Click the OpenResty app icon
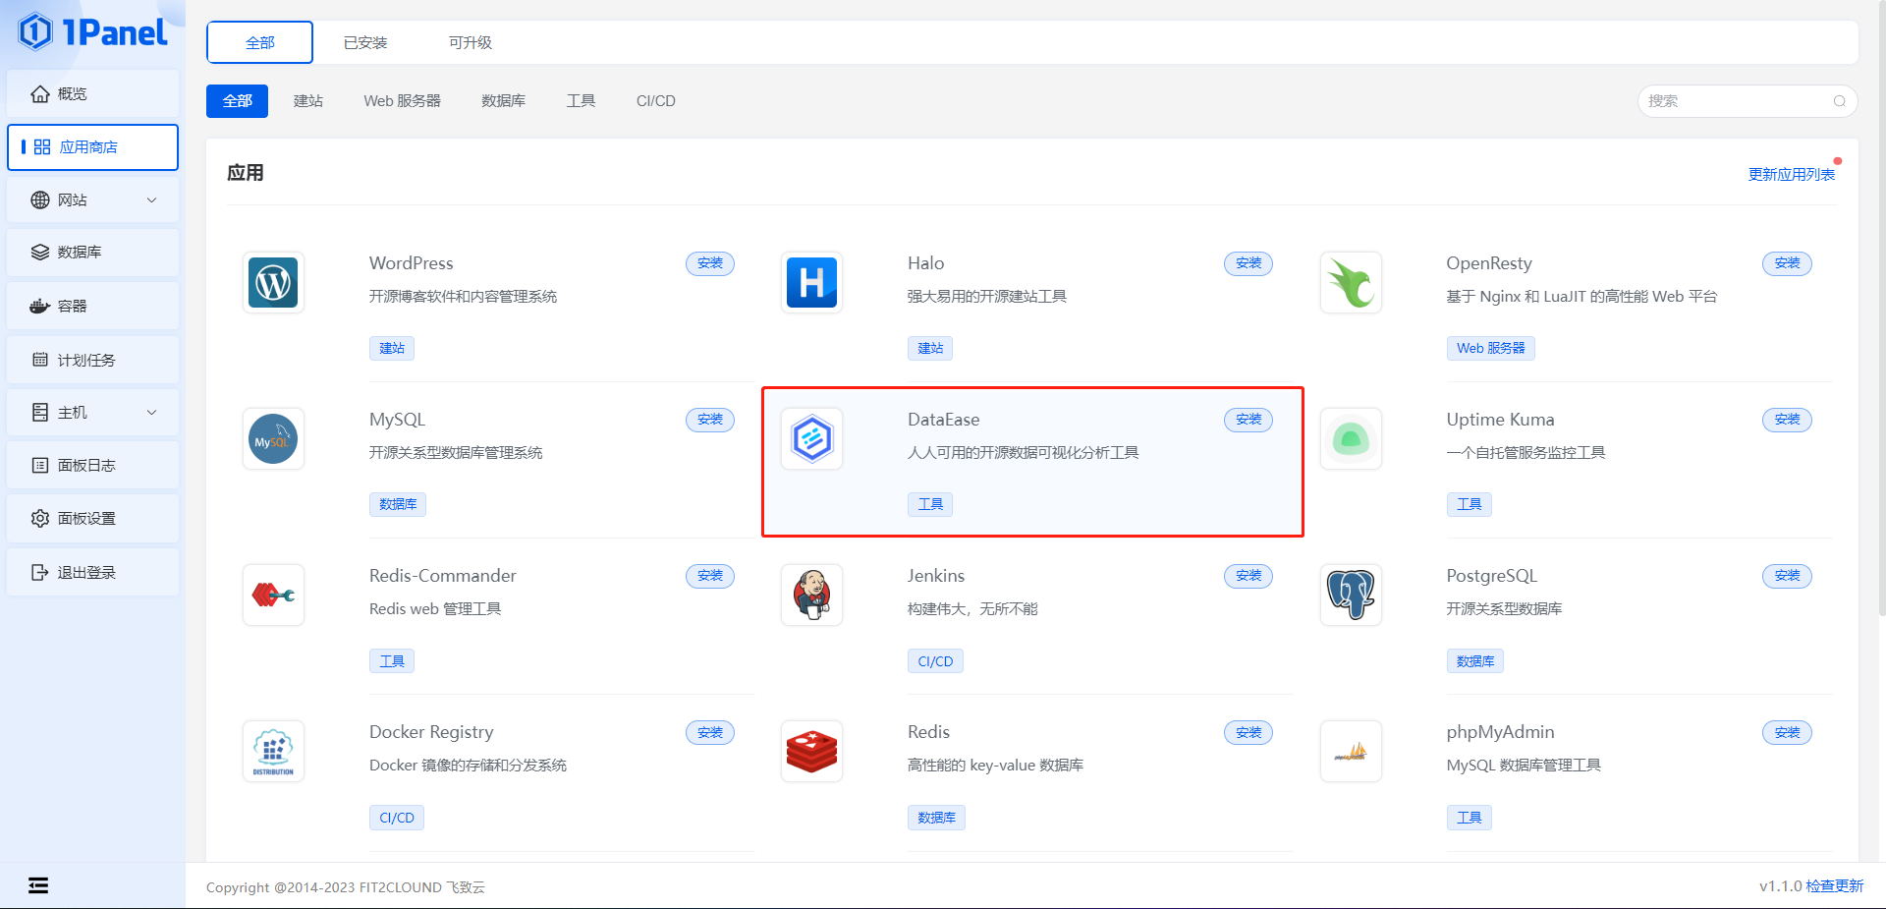 (x=1351, y=283)
